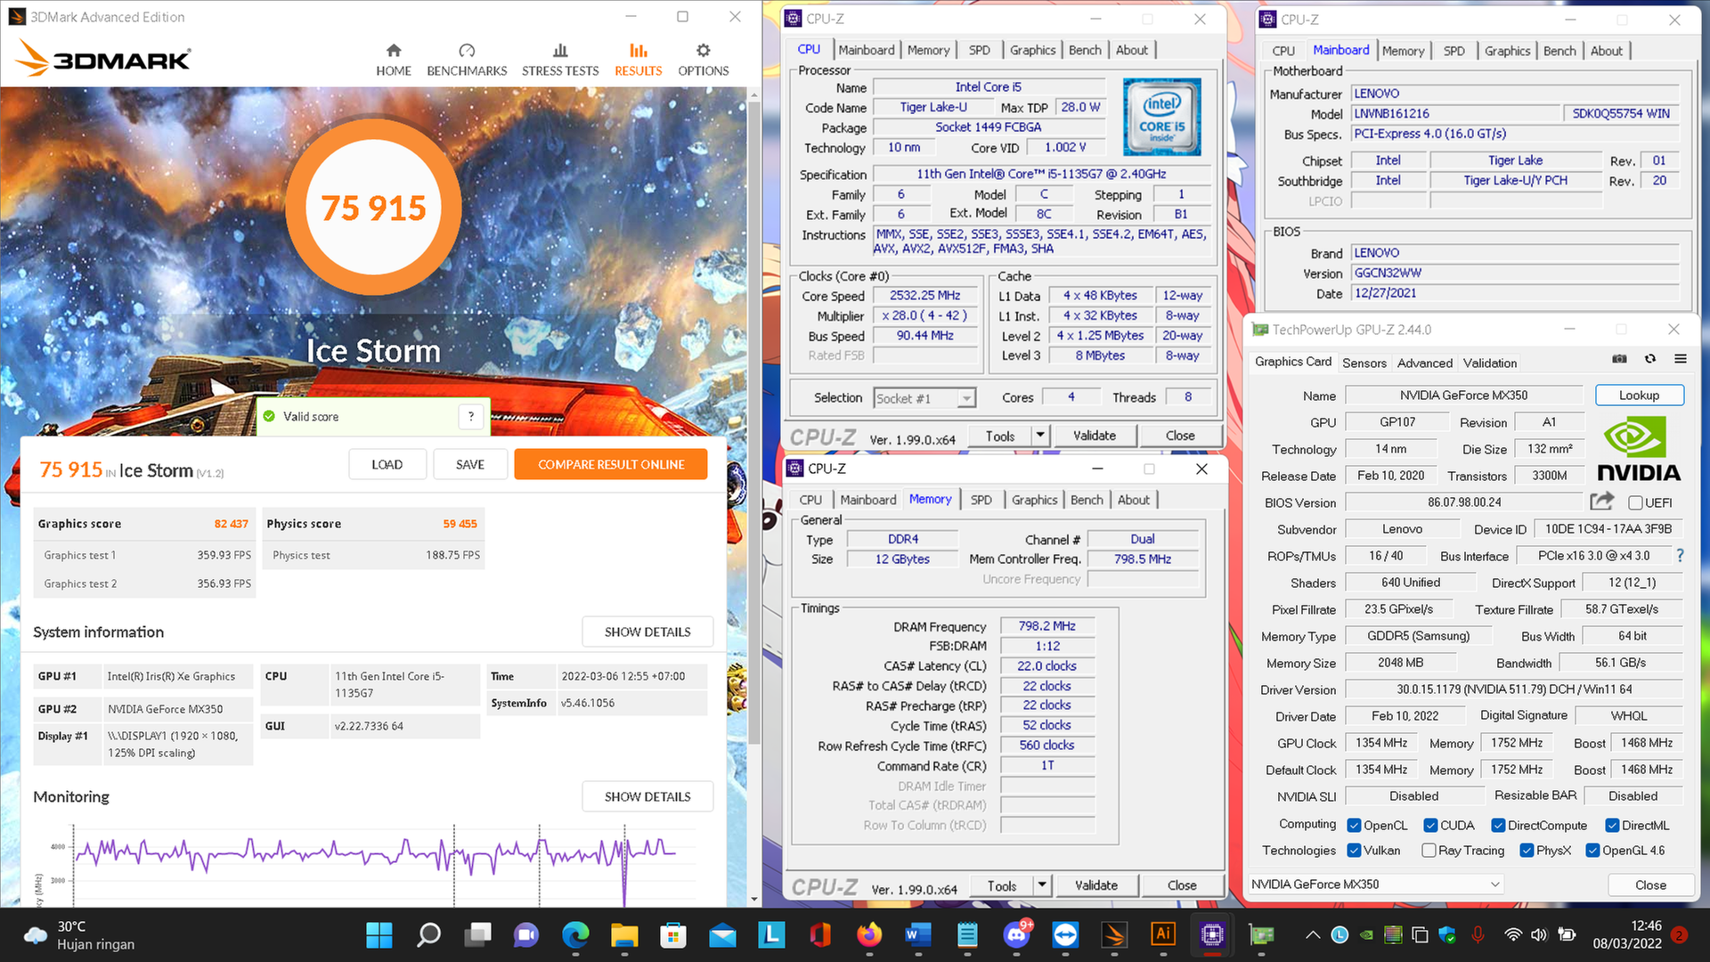Open the Tools dropdown arrow in Memory window
This screenshot has height=962, width=1710.
click(1041, 885)
